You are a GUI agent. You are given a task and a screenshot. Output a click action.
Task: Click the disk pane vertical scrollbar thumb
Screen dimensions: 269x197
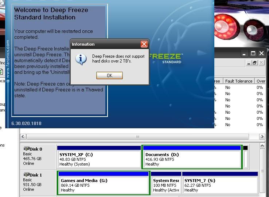pos(262,171)
